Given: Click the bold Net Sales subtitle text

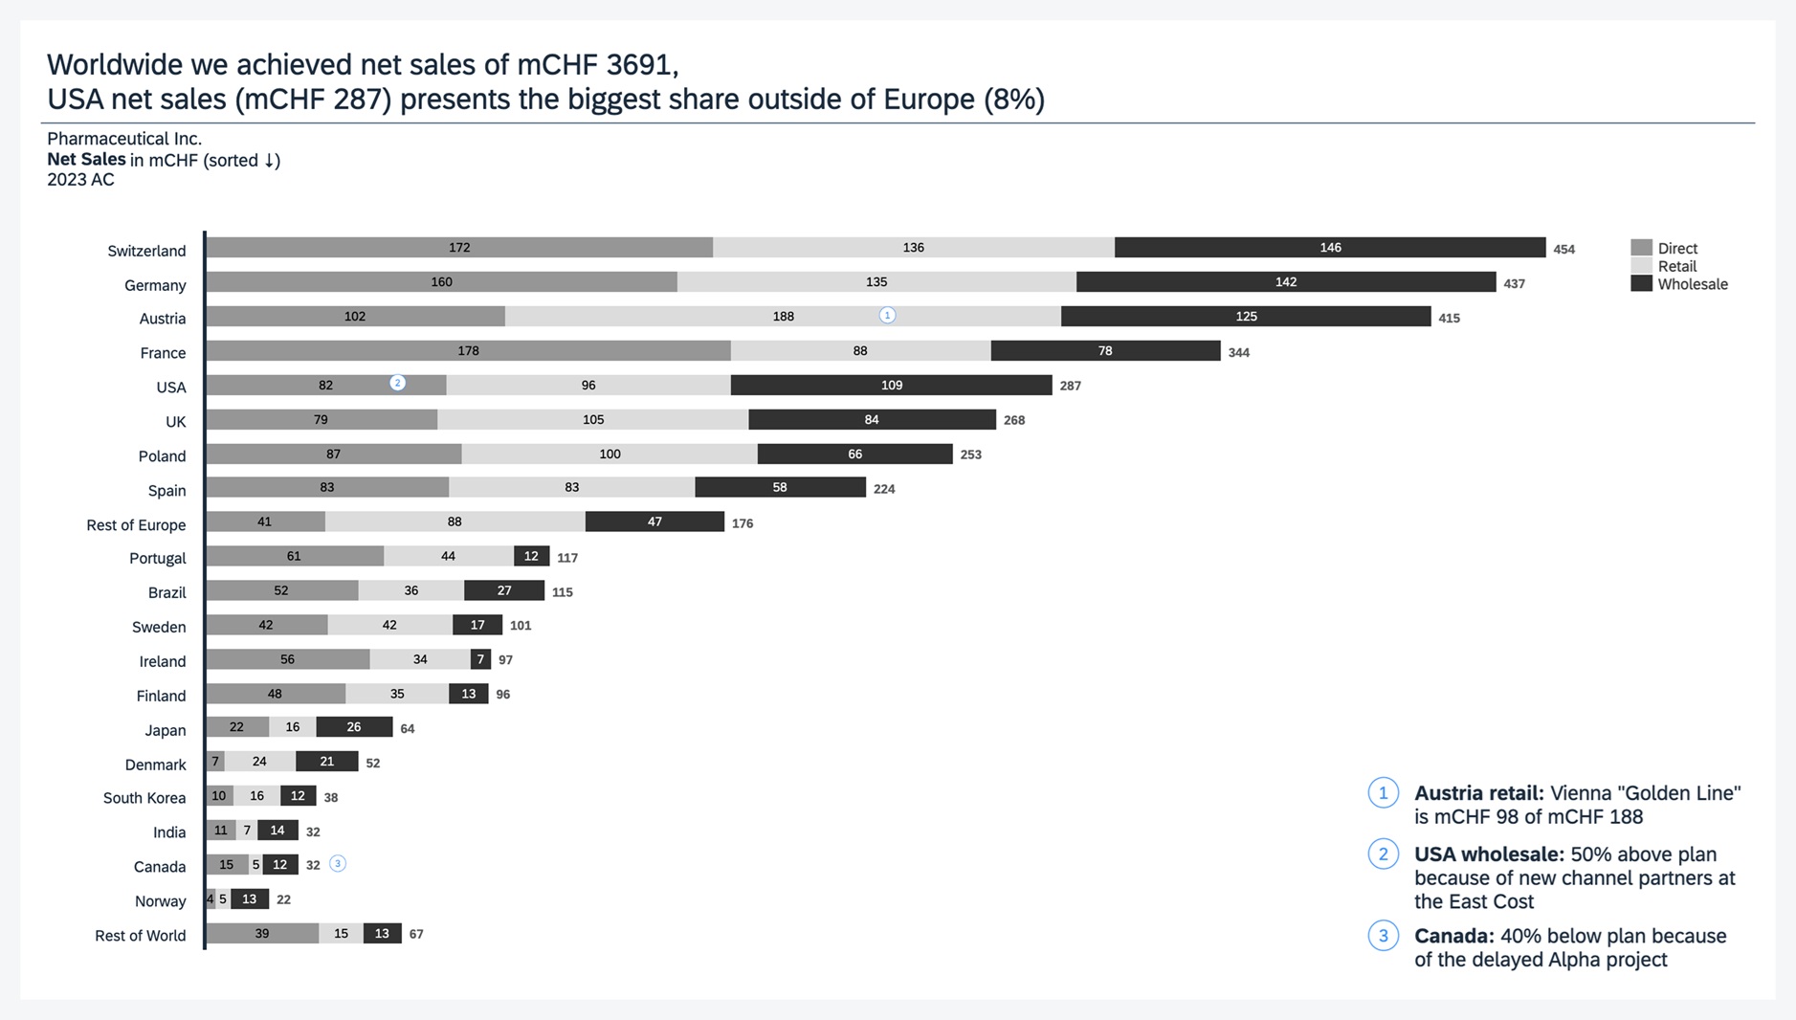Looking at the screenshot, I should tap(86, 160).
